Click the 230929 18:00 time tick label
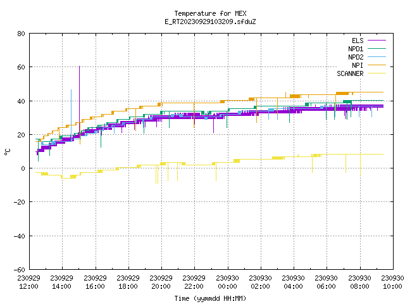The image size is (405, 304). click(128, 282)
